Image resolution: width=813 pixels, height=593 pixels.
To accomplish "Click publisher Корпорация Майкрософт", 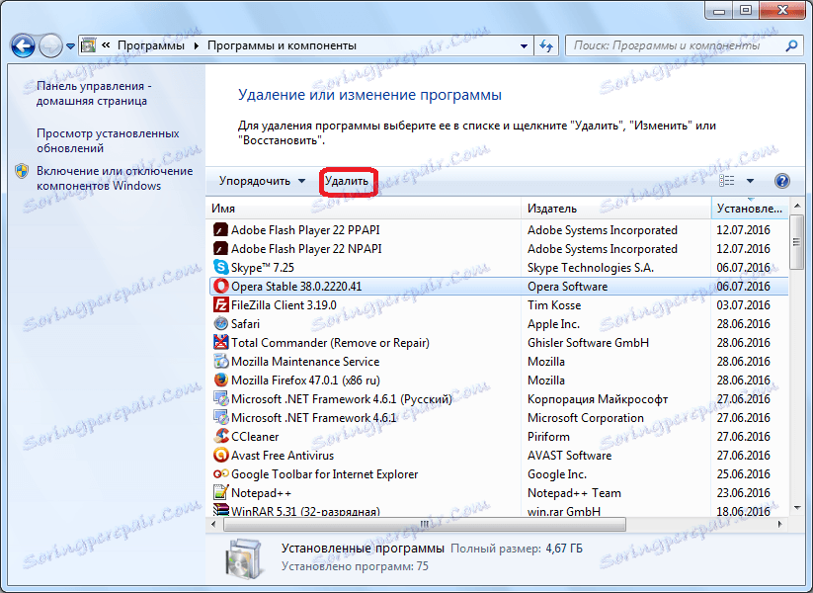I will coord(598,399).
